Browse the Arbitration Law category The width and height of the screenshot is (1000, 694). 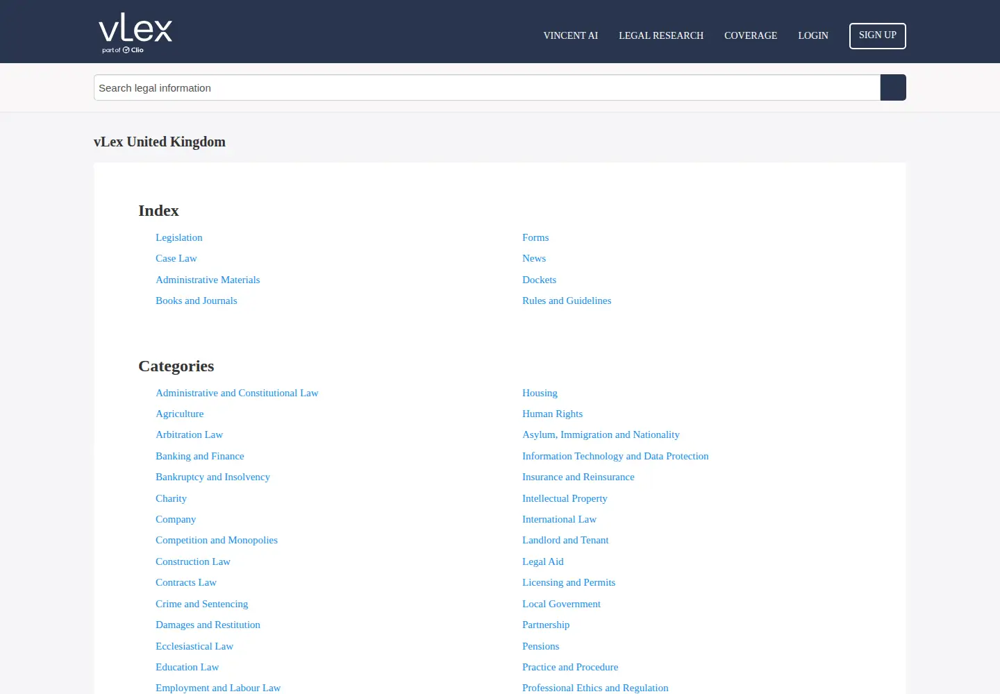click(x=190, y=434)
